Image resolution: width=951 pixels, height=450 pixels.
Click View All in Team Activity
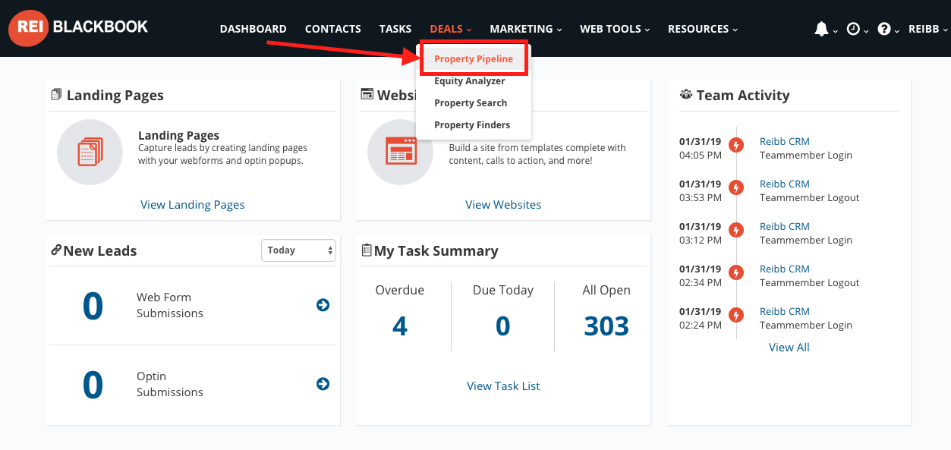pos(789,348)
